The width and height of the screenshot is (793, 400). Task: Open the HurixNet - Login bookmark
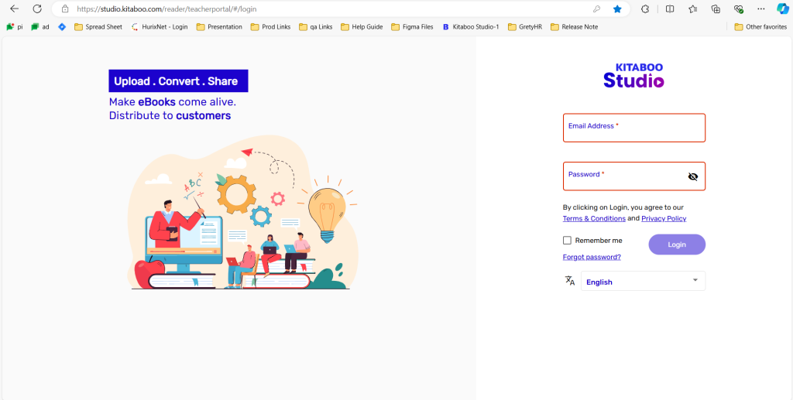pyautogui.click(x=159, y=27)
